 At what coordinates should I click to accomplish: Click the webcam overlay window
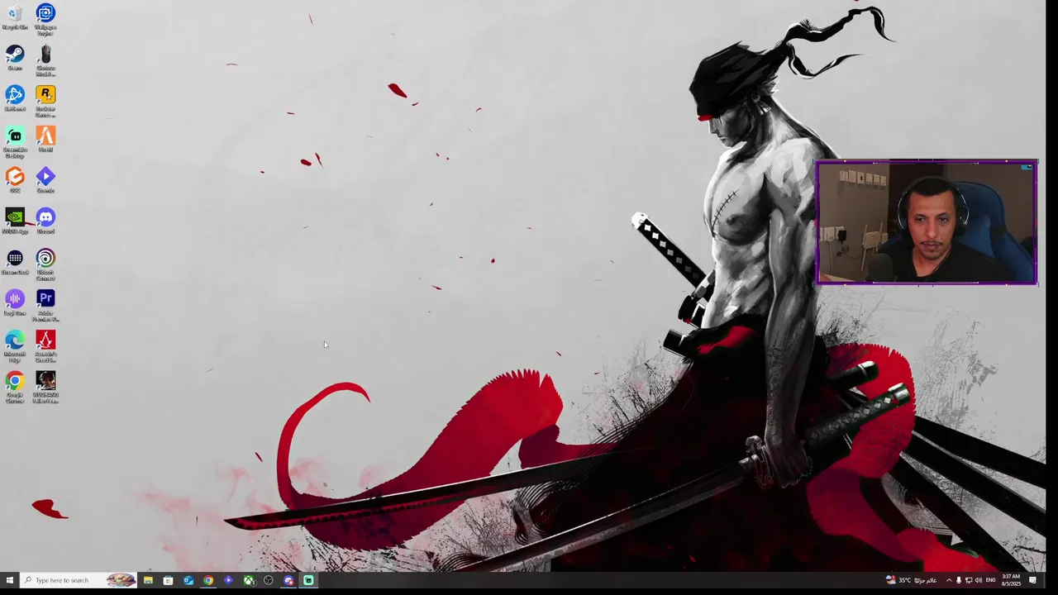click(x=926, y=223)
